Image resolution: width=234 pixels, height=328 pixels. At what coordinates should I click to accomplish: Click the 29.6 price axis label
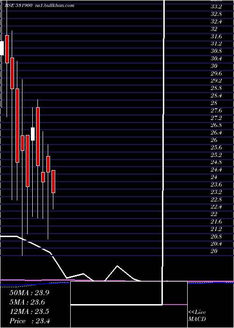coord(216,74)
